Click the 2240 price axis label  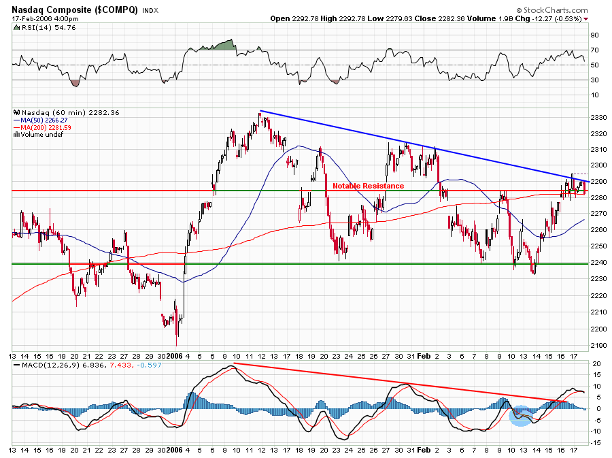598,263
